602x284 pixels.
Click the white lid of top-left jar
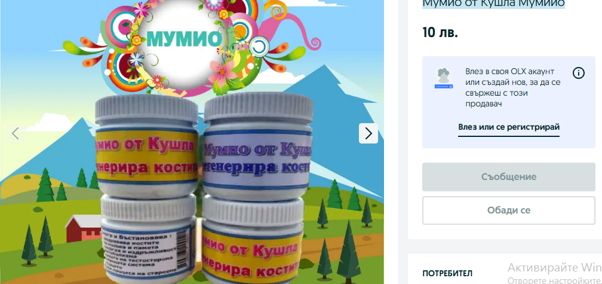146,108
